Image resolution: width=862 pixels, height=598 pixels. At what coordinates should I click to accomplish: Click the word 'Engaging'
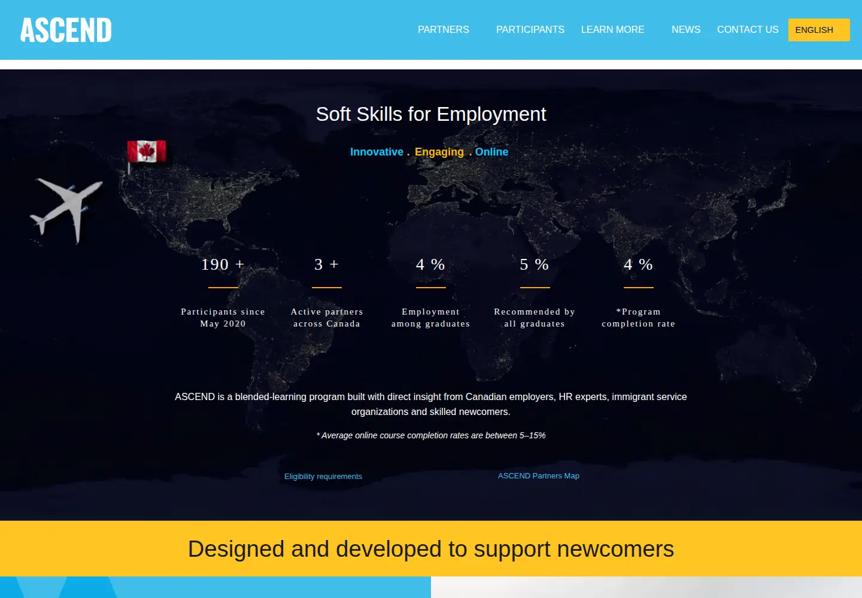click(x=439, y=152)
